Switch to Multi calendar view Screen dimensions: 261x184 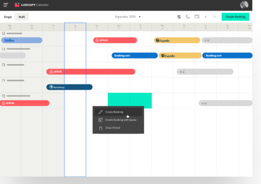(x=22, y=17)
